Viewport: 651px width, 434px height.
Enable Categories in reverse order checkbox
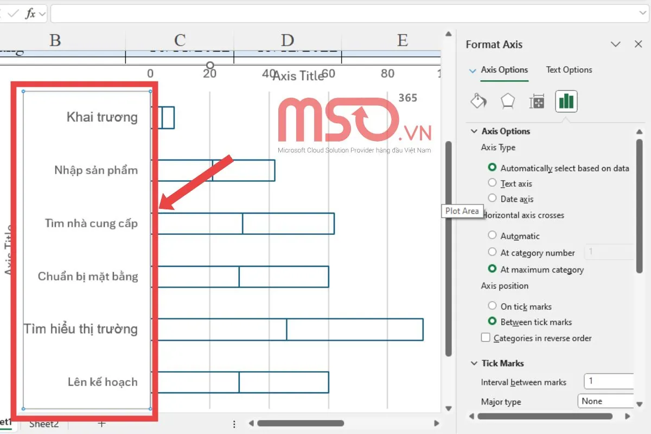click(486, 338)
